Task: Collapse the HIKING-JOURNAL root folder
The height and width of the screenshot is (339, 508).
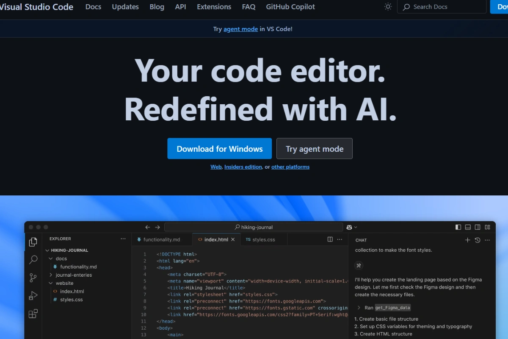Action: pos(47,250)
